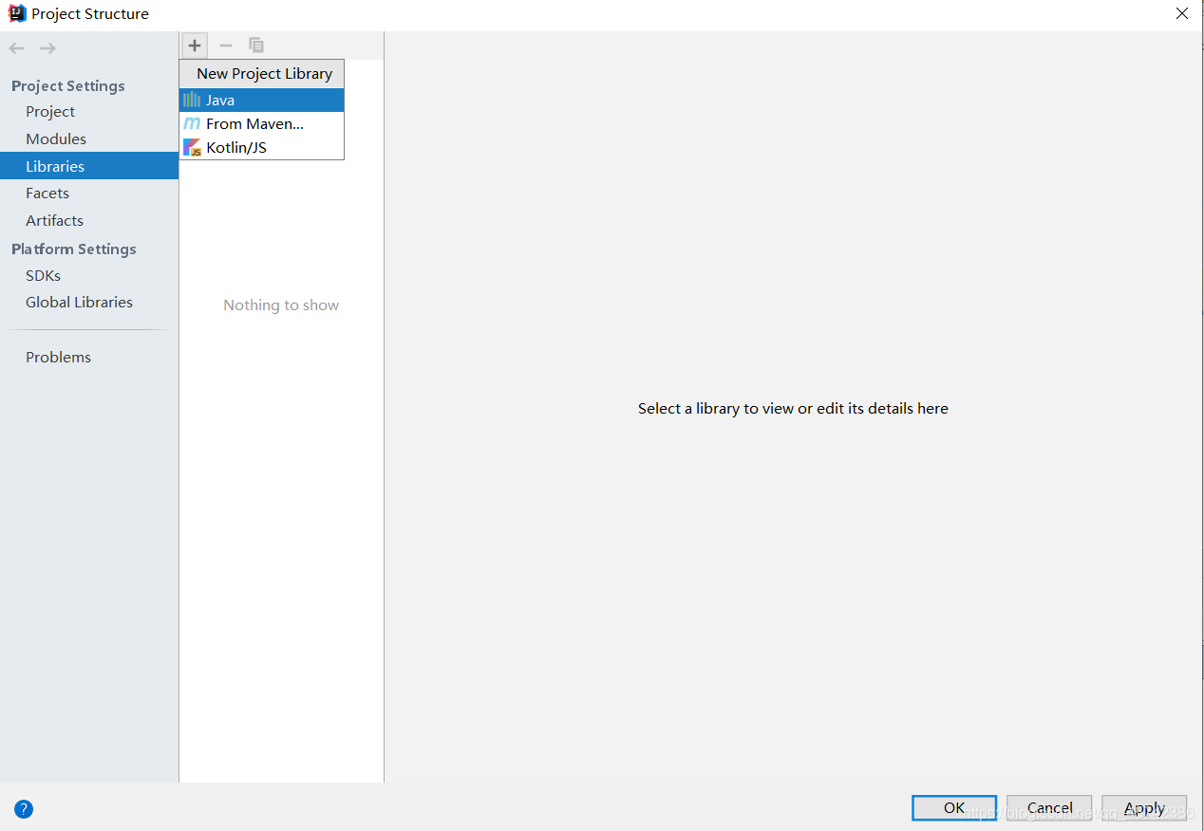1204x831 pixels.
Task: Select Libraries in sidebar
Action: click(x=89, y=166)
